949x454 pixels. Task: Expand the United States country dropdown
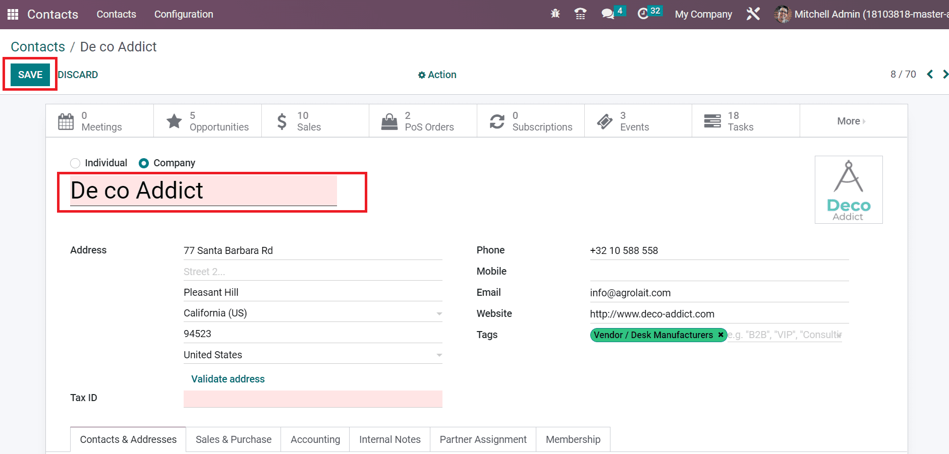click(x=439, y=355)
